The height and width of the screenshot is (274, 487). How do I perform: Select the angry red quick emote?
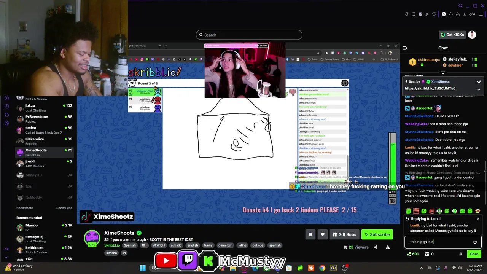pos(431,211)
